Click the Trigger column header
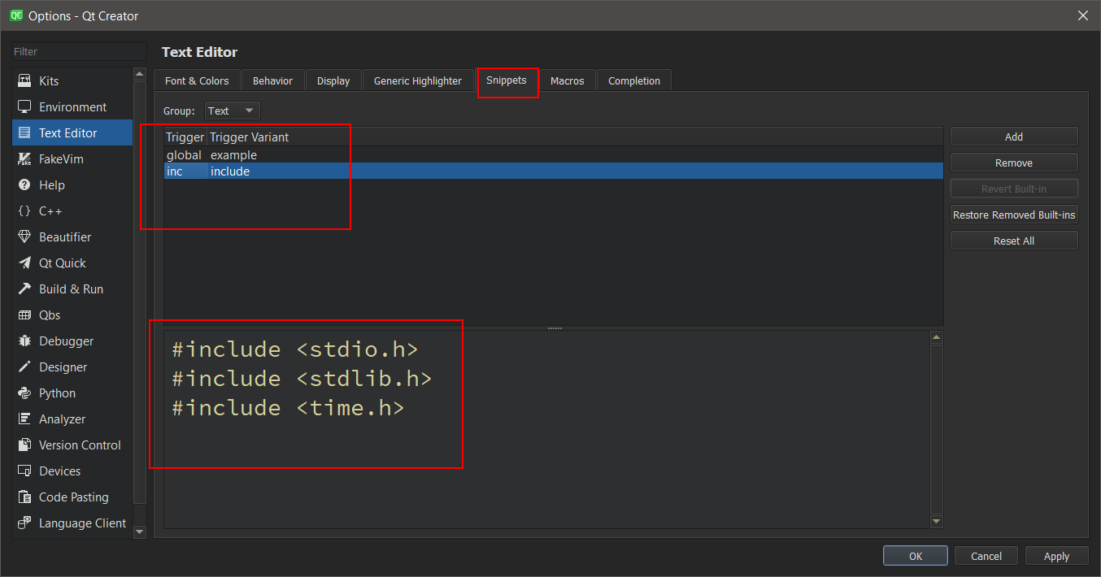Viewport: 1101px width, 577px height. pos(185,137)
